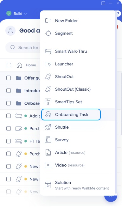
Task: Click the Shuttle paper plane icon
Action: [x=48, y=127]
